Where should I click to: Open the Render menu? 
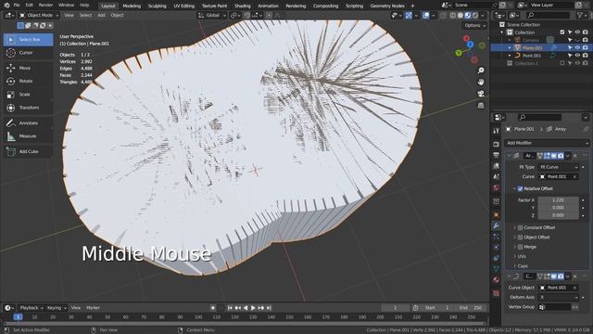[x=45, y=6]
